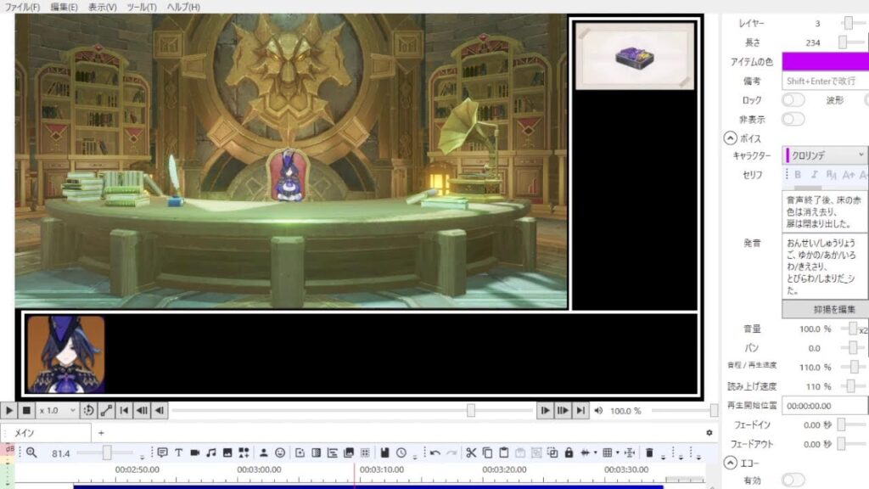The height and width of the screenshot is (489, 869).
Task: Click the 抑揚を編集 button
Action: pyautogui.click(x=824, y=309)
